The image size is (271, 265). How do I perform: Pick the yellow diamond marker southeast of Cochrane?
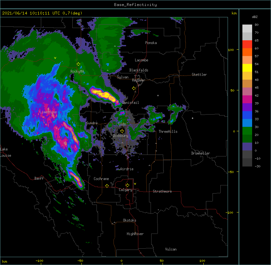tap(107, 186)
